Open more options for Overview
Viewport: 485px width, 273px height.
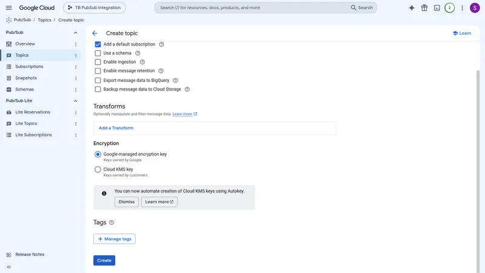pyautogui.click(x=76, y=44)
